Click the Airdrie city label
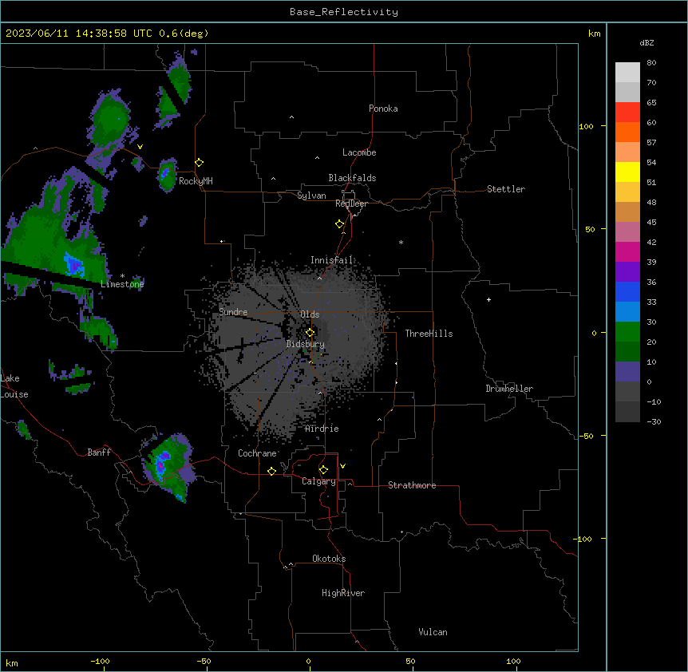Screen dimensions: 688x672 322,429
